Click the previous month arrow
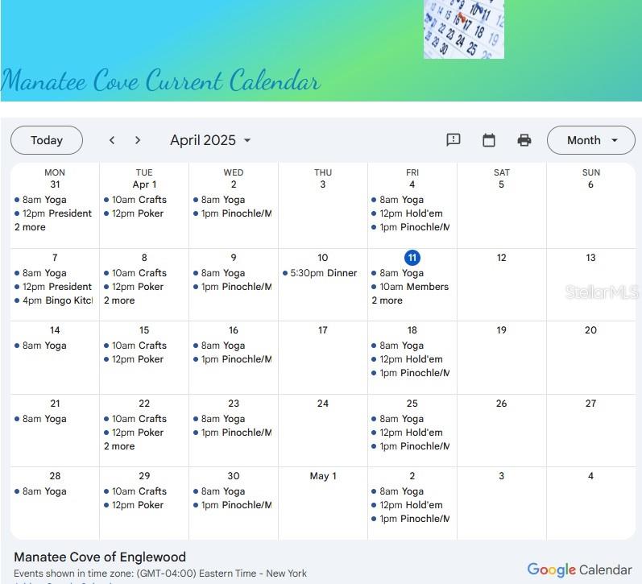The width and height of the screenshot is (642, 584). [112, 140]
